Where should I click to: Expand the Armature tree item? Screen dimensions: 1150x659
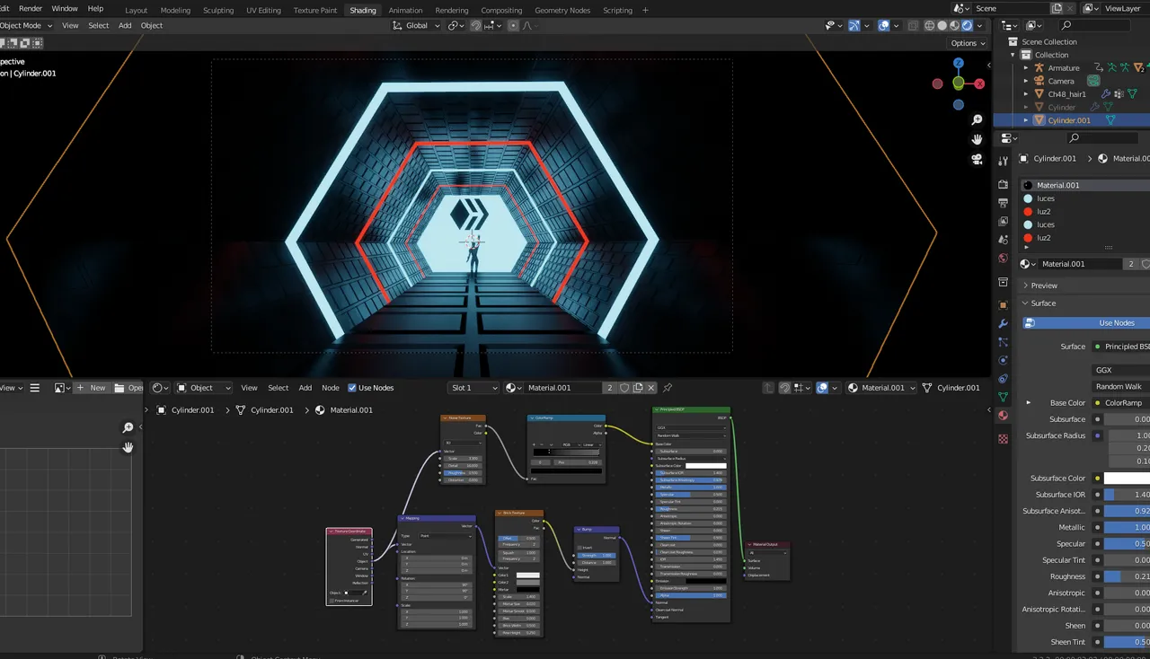[x=1024, y=68]
